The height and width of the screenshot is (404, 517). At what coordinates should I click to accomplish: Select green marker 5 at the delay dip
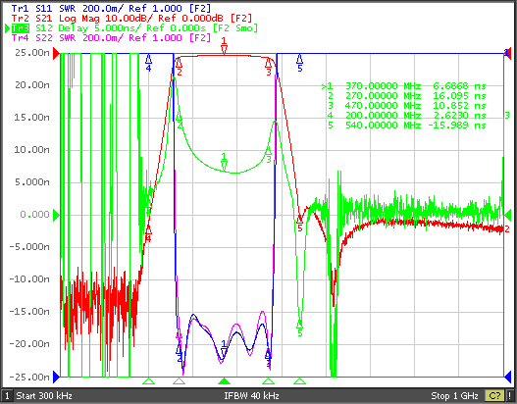tap(300, 328)
